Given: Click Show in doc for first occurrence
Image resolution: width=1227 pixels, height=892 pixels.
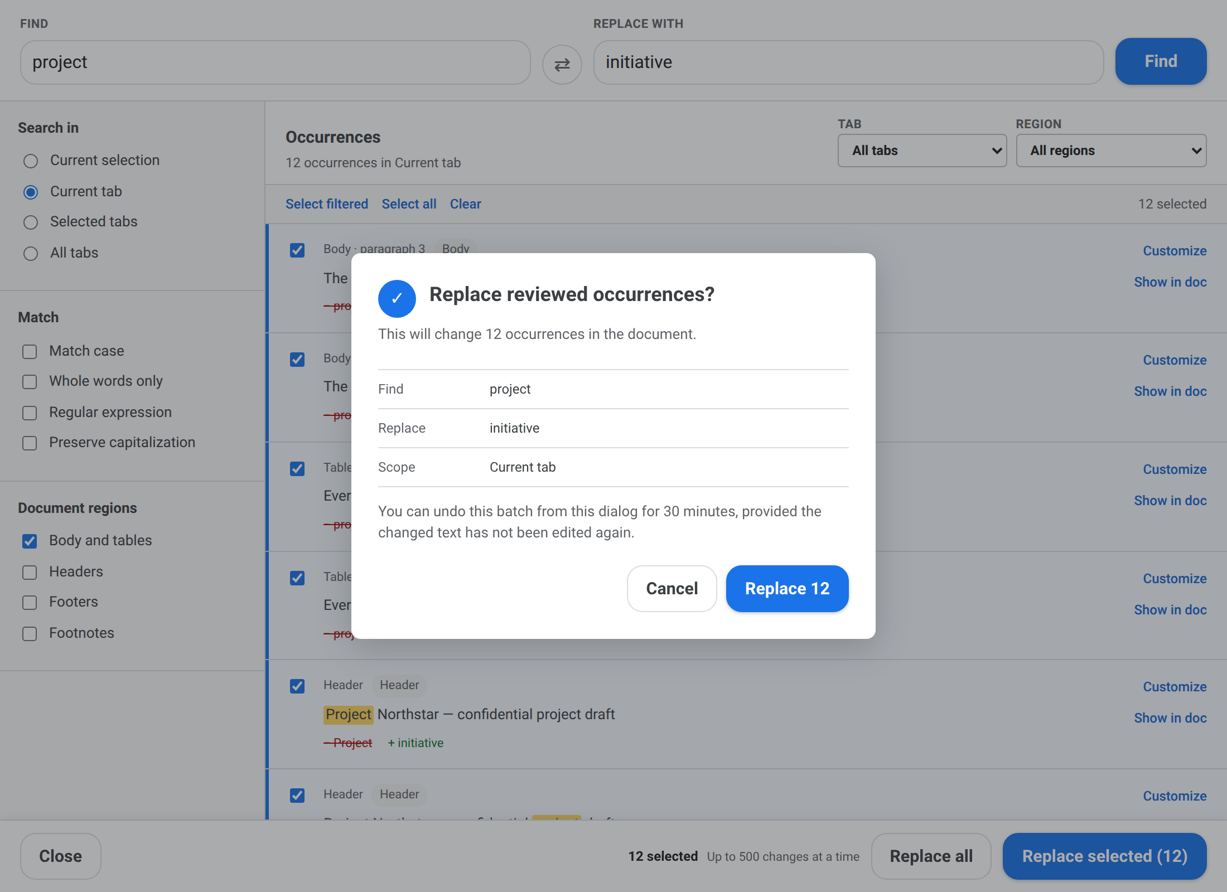Looking at the screenshot, I should point(1170,282).
